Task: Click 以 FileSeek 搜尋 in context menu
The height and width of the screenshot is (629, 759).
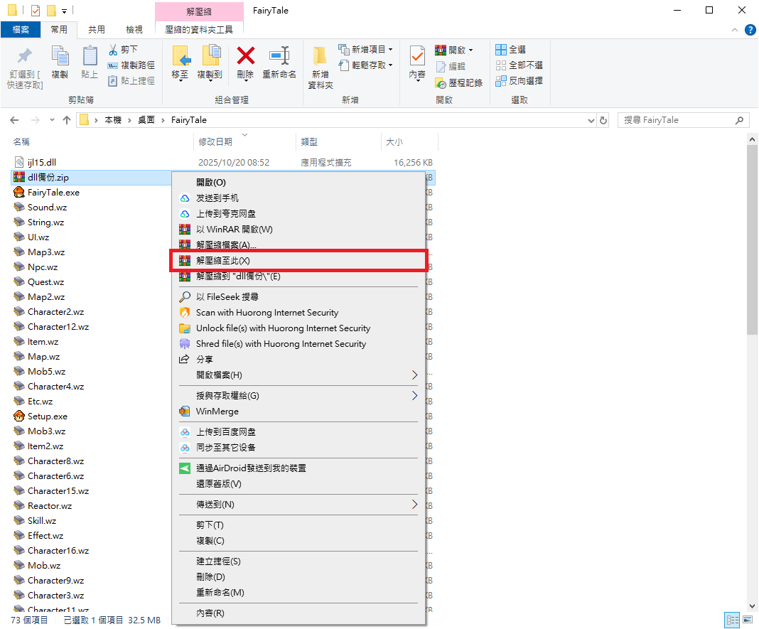Action: click(227, 297)
